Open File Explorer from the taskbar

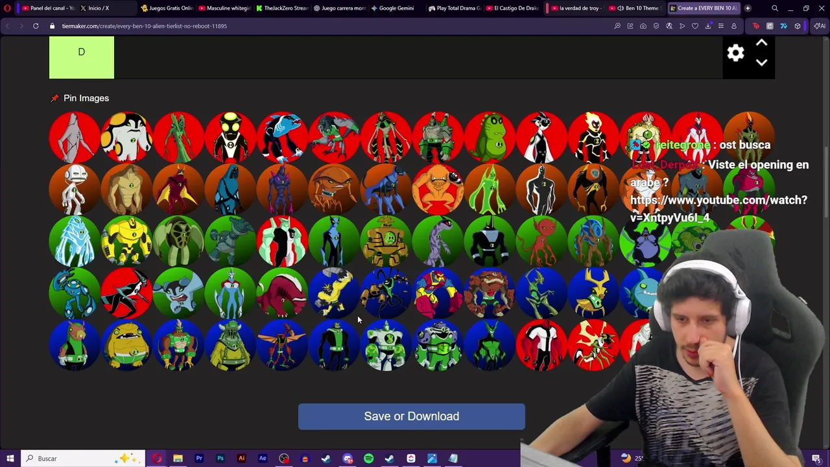[x=178, y=459]
